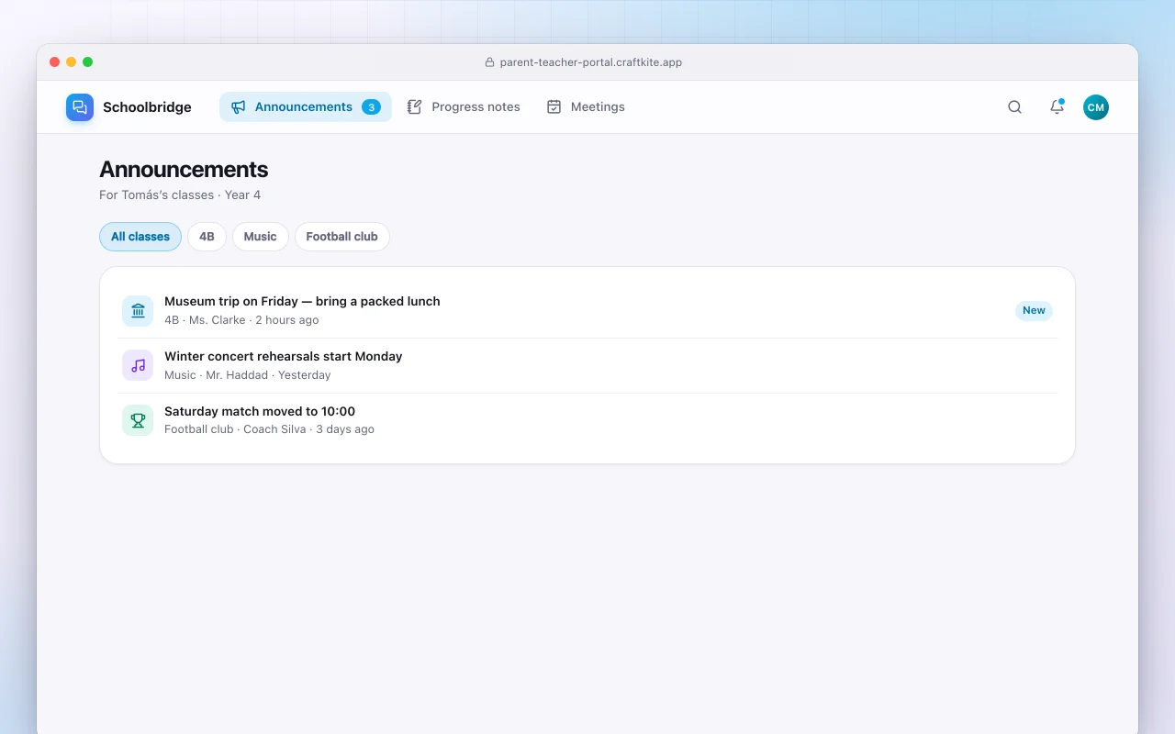
Task: Open Winter concert rehearsals start Monday
Action: 587,365
